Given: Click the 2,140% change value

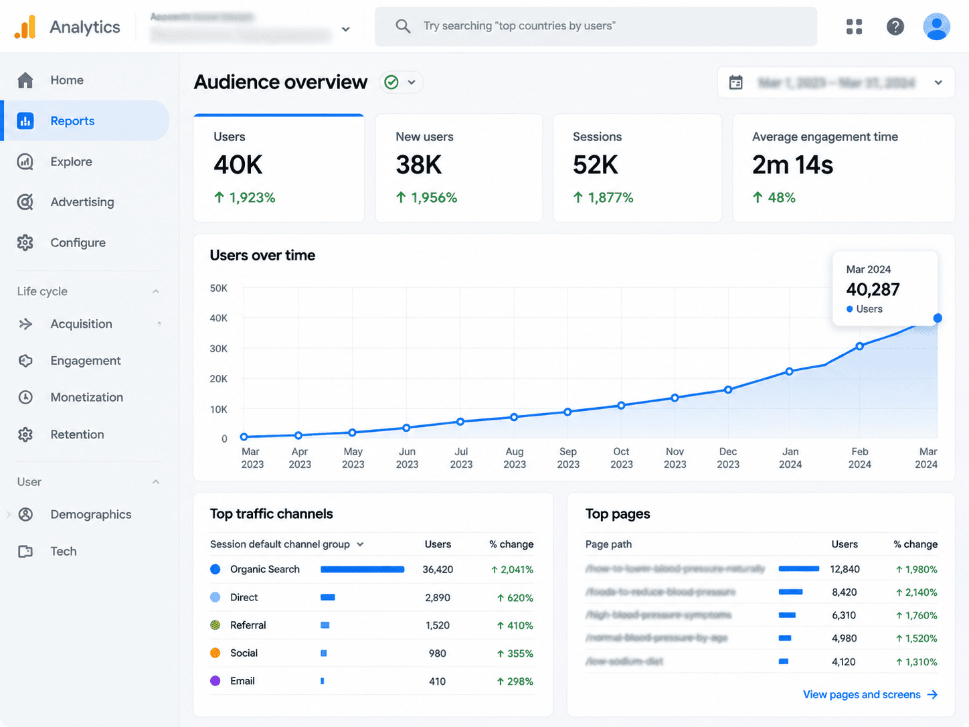Looking at the screenshot, I should [917, 592].
